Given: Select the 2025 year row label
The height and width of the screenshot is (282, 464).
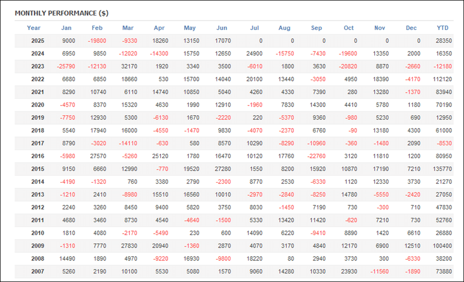Looking at the screenshot, I should point(38,41).
